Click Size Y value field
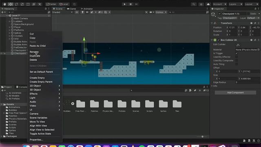 click(250, 79)
